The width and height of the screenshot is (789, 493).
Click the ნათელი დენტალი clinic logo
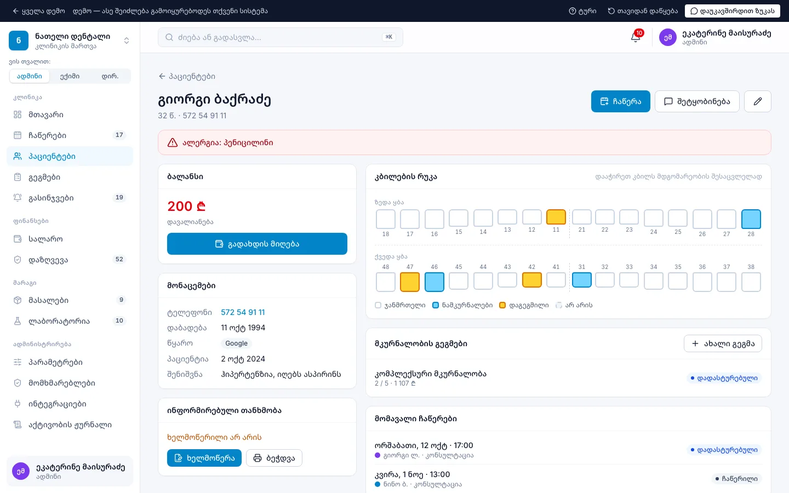tap(19, 41)
